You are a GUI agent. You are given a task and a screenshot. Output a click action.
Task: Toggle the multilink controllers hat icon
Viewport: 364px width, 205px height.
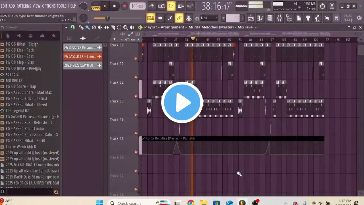point(189,18)
